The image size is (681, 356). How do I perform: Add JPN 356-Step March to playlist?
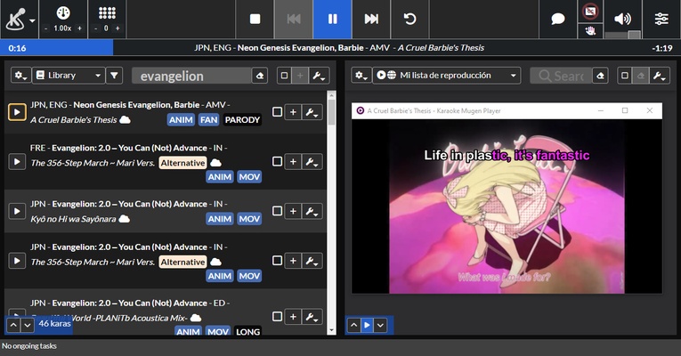[x=293, y=261]
